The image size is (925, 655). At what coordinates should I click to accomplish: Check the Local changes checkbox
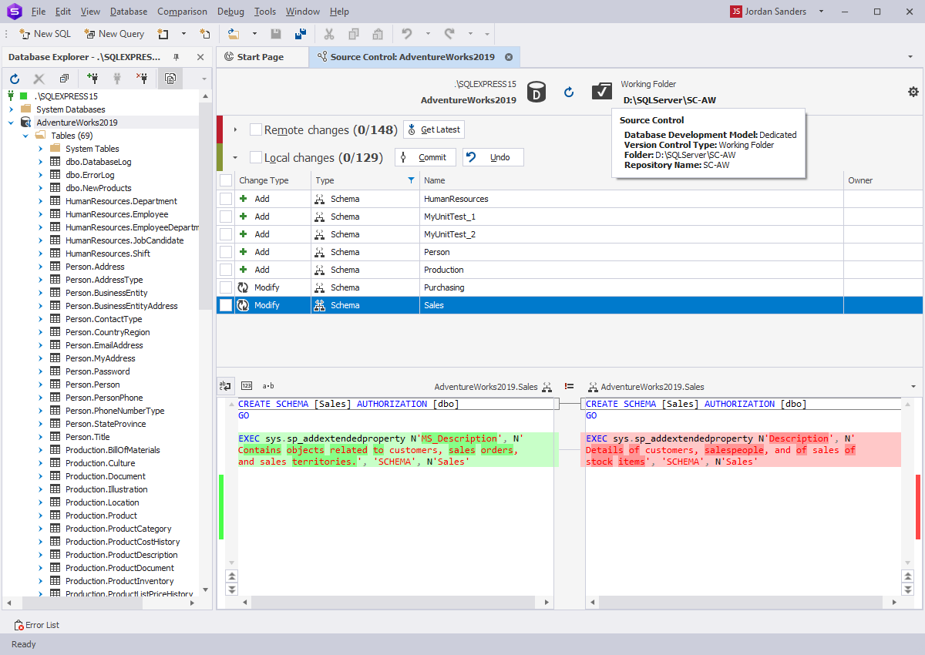coord(255,156)
